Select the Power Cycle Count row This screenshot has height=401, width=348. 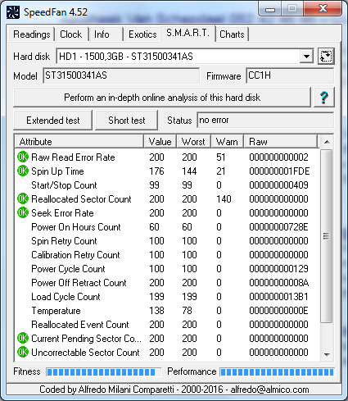(167, 269)
